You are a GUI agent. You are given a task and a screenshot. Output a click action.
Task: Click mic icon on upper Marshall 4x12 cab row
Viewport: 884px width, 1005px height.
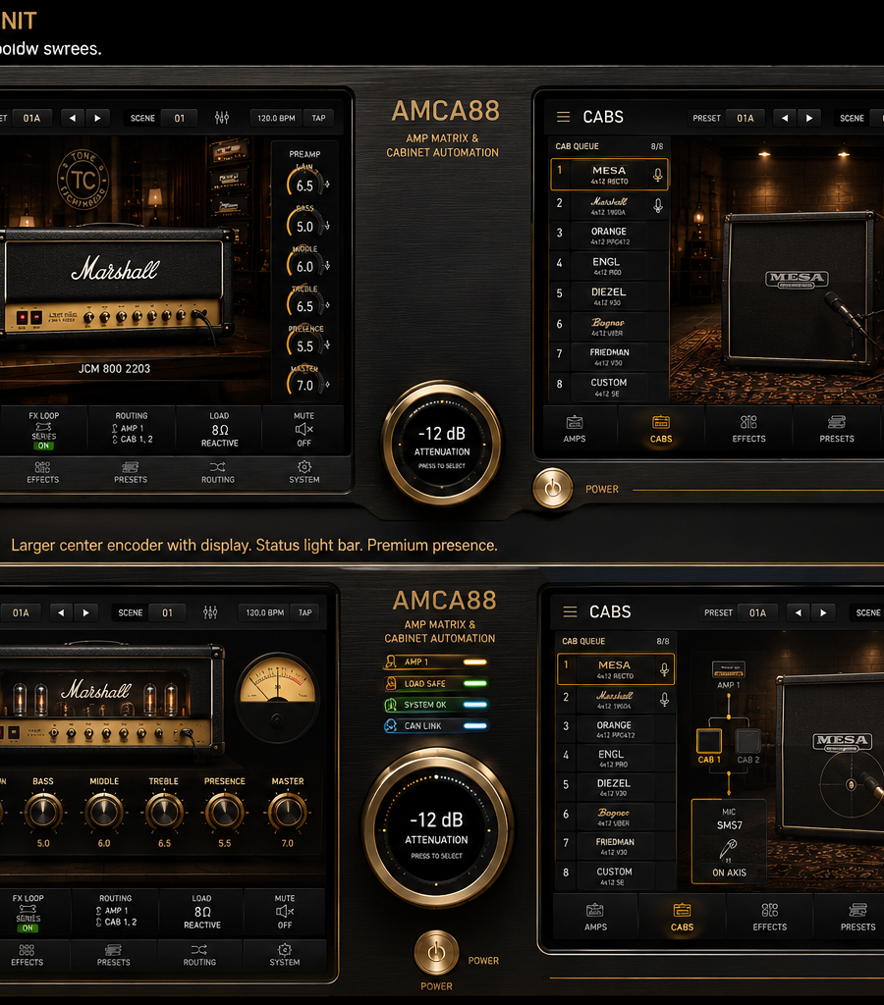point(657,205)
